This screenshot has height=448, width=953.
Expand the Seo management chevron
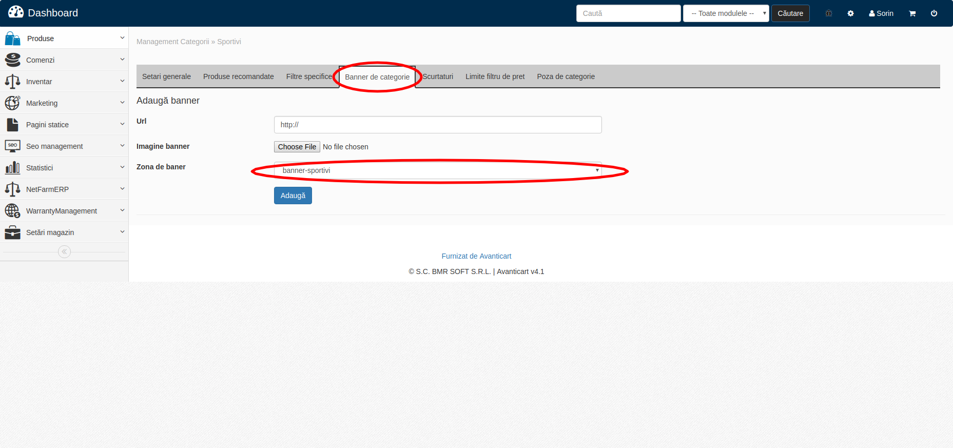122,146
